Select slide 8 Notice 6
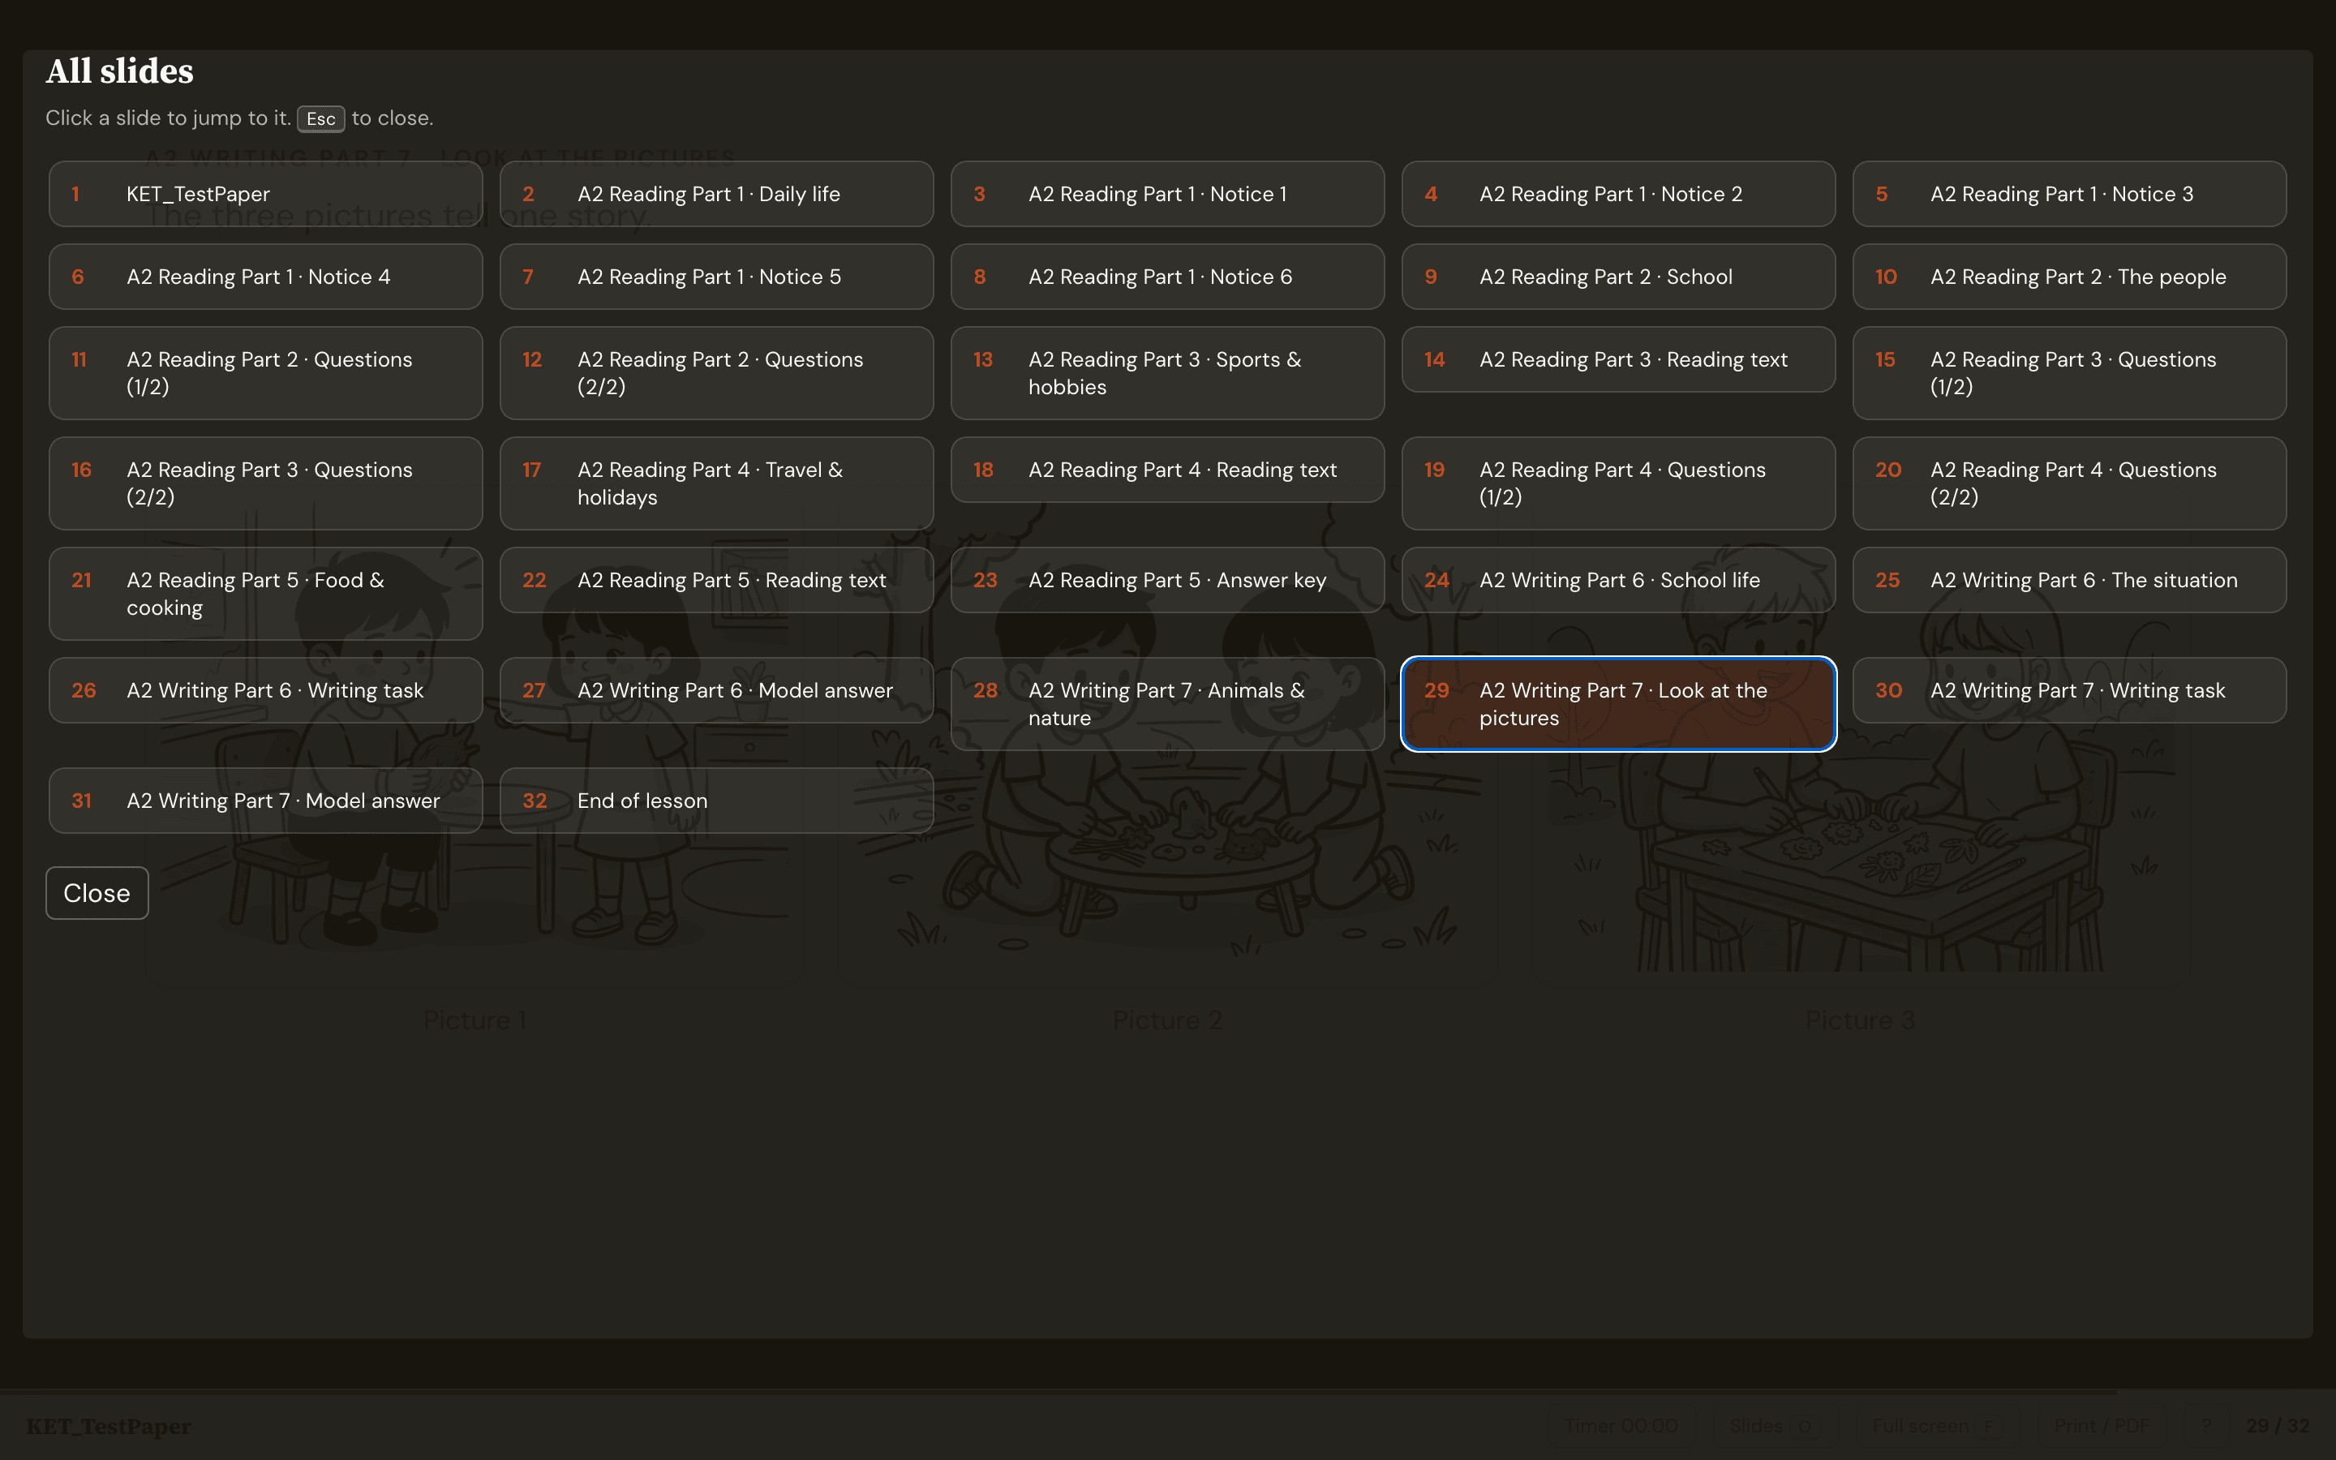Image resolution: width=2336 pixels, height=1460 pixels. pos(1167,277)
